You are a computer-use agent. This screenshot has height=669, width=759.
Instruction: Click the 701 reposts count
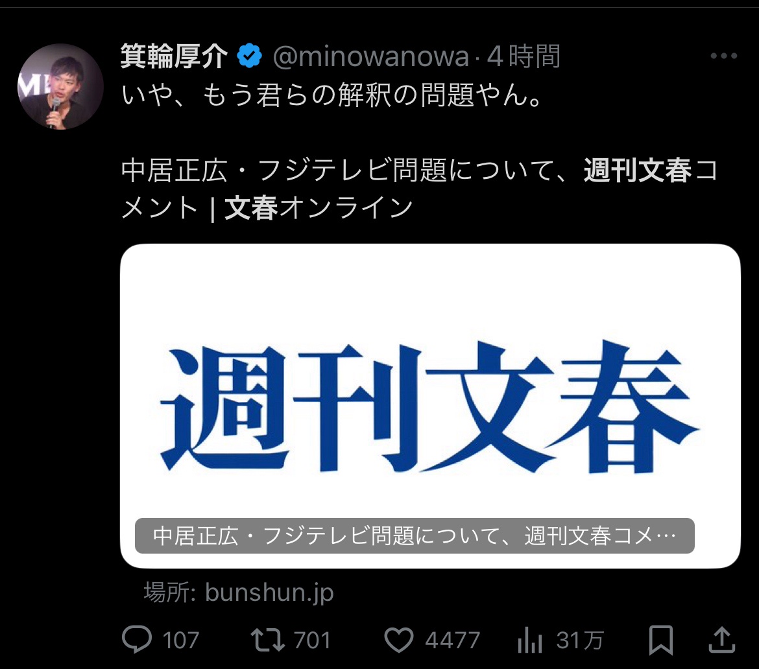click(312, 640)
